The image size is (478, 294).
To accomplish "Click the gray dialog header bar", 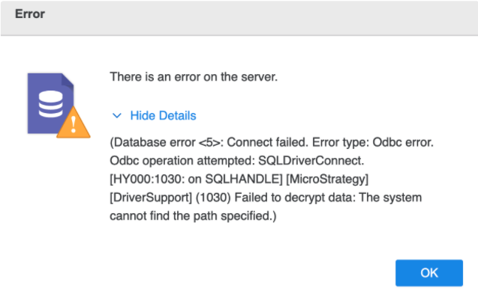I will tap(239, 18).
